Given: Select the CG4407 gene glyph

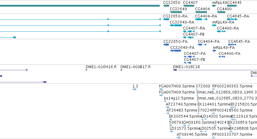Looking at the screenshot, I should tap(189, 6).
